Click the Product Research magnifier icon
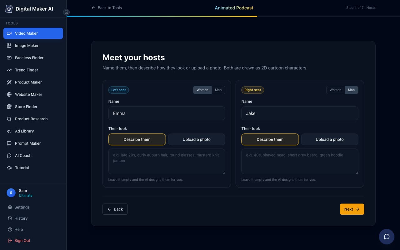Viewport: 400px width, 250px height. [x=9, y=119]
